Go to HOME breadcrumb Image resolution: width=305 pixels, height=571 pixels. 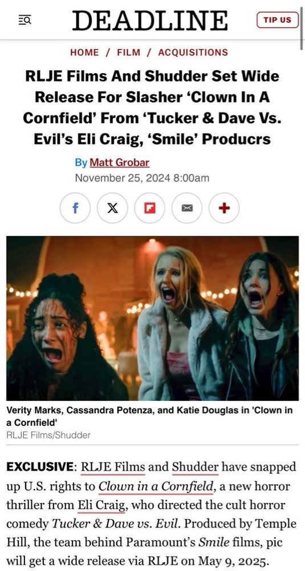[84, 53]
